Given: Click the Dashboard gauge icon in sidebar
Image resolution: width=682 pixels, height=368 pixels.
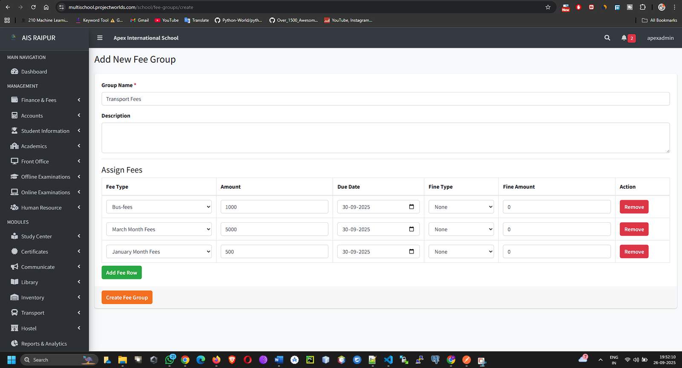Looking at the screenshot, I should point(14,72).
